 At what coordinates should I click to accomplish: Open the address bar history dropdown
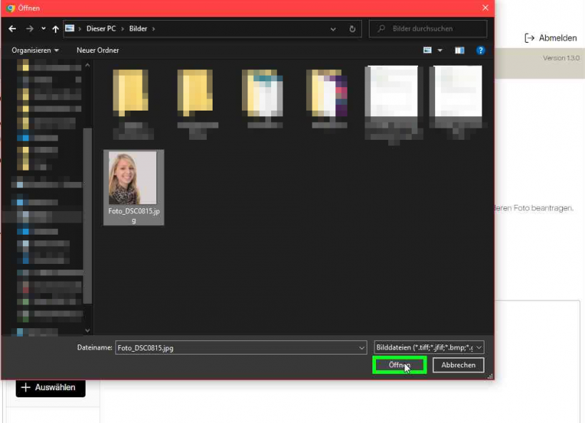334,29
